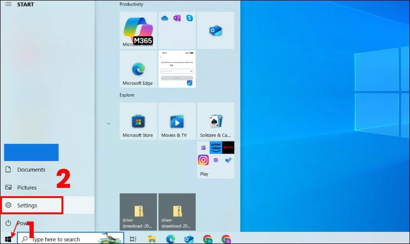The image size is (410, 244).
Task: Click the Explore group heading
Action: coord(127,95)
